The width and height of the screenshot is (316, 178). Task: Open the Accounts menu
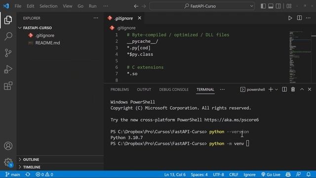point(8,146)
